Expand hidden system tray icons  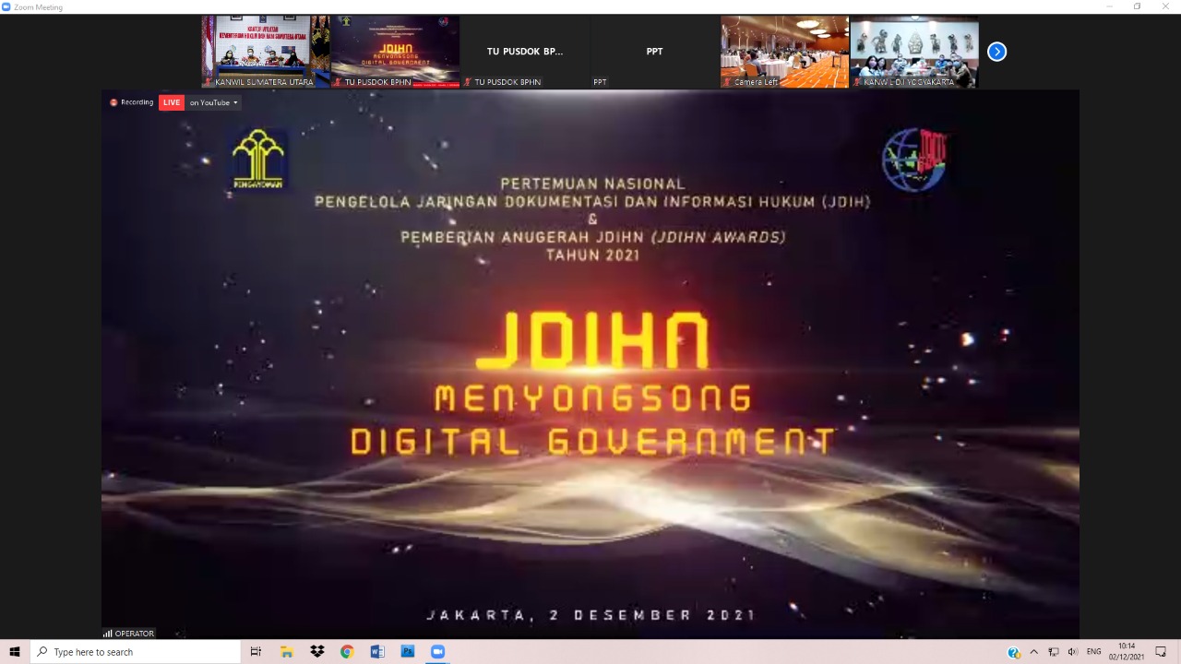1033,652
